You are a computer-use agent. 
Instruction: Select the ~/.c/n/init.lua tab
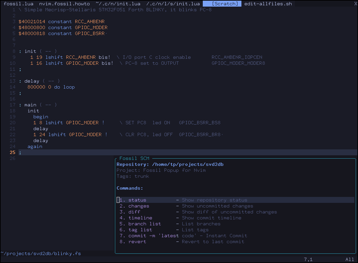click(118, 4)
